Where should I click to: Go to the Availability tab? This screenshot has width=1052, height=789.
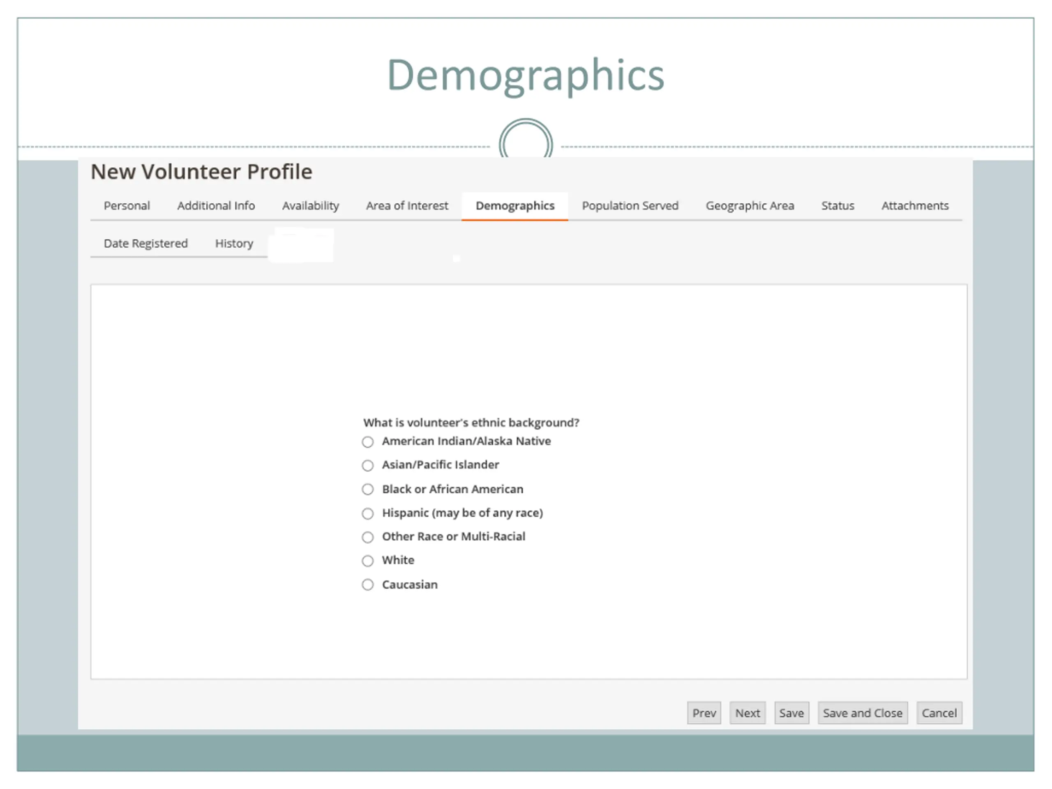click(311, 206)
